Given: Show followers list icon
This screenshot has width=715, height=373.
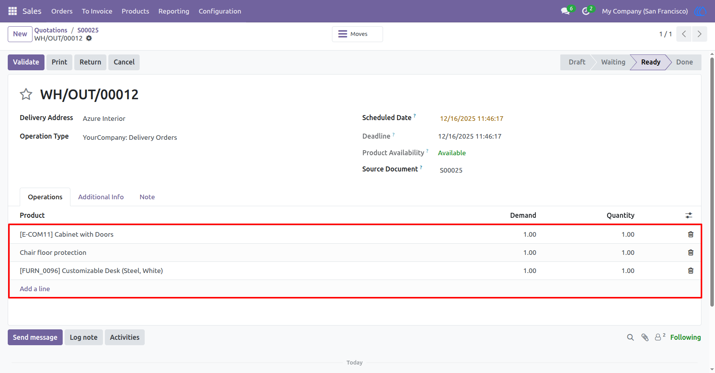Looking at the screenshot, I should [660, 337].
